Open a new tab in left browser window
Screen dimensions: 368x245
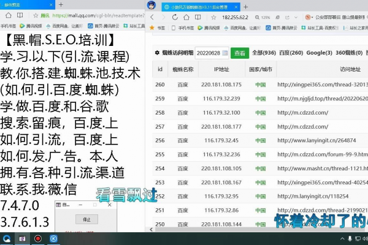(61, 4)
